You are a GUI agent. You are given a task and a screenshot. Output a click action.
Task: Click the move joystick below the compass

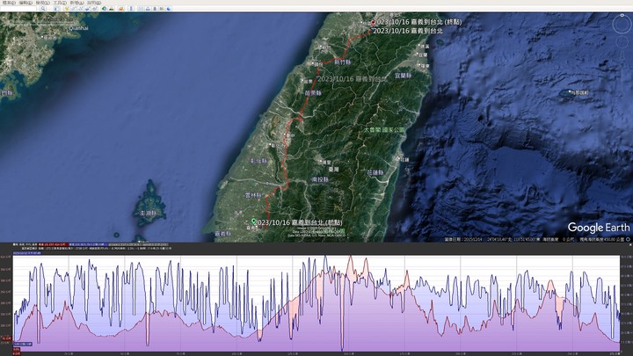[622, 42]
